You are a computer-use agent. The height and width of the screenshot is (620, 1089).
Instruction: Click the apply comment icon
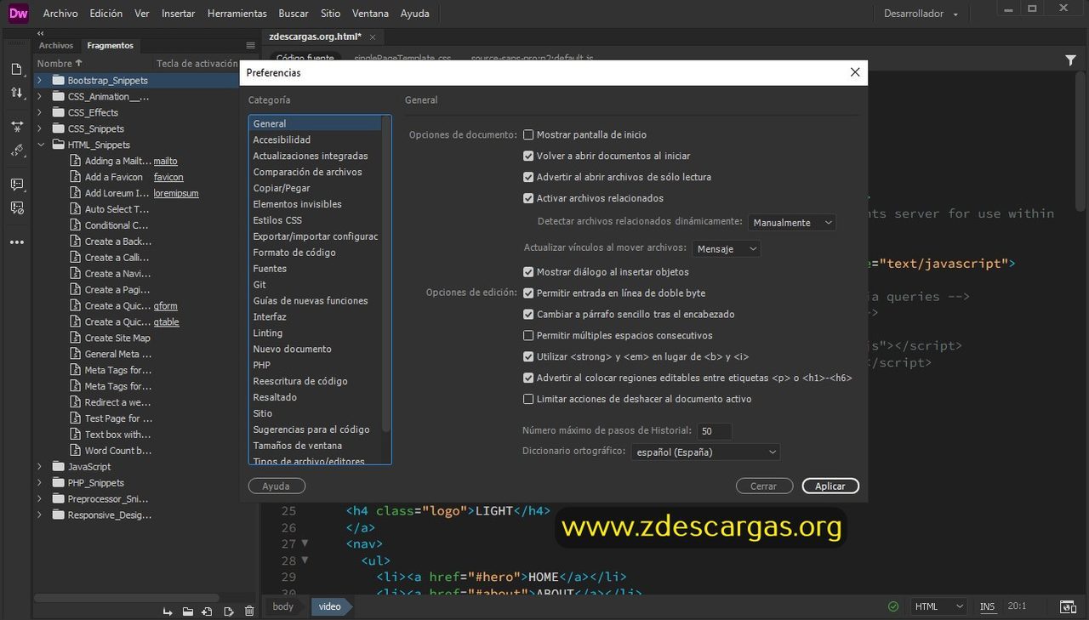tap(16, 184)
